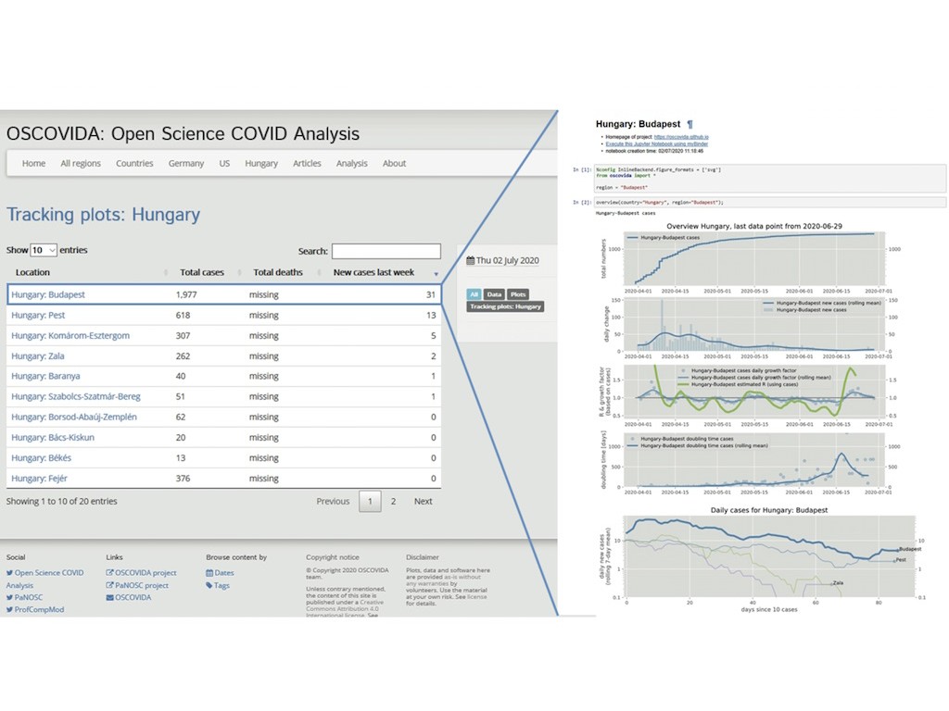Open the Show entries count dropdown

click(x=44, y=250)
